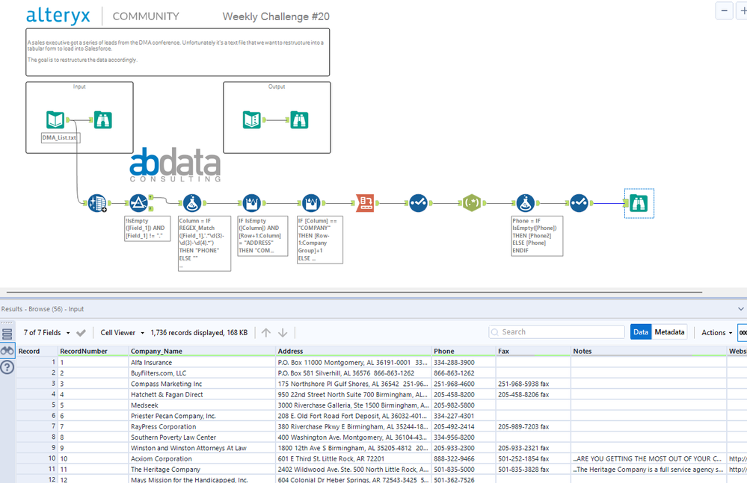The width and height of the screenshot is (747, 483).
Task: Select the Filter tool with IsEmpty condition
Action: tap(138, 203)
